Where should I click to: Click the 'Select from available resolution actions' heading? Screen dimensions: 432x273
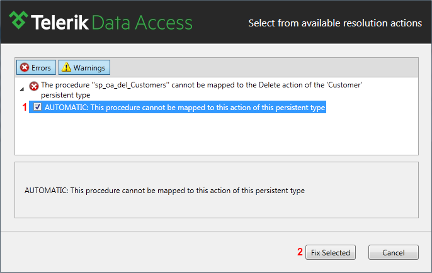[335, 23]
